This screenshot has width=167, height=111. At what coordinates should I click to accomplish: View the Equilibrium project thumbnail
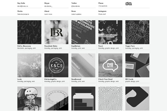coord(83,32)
